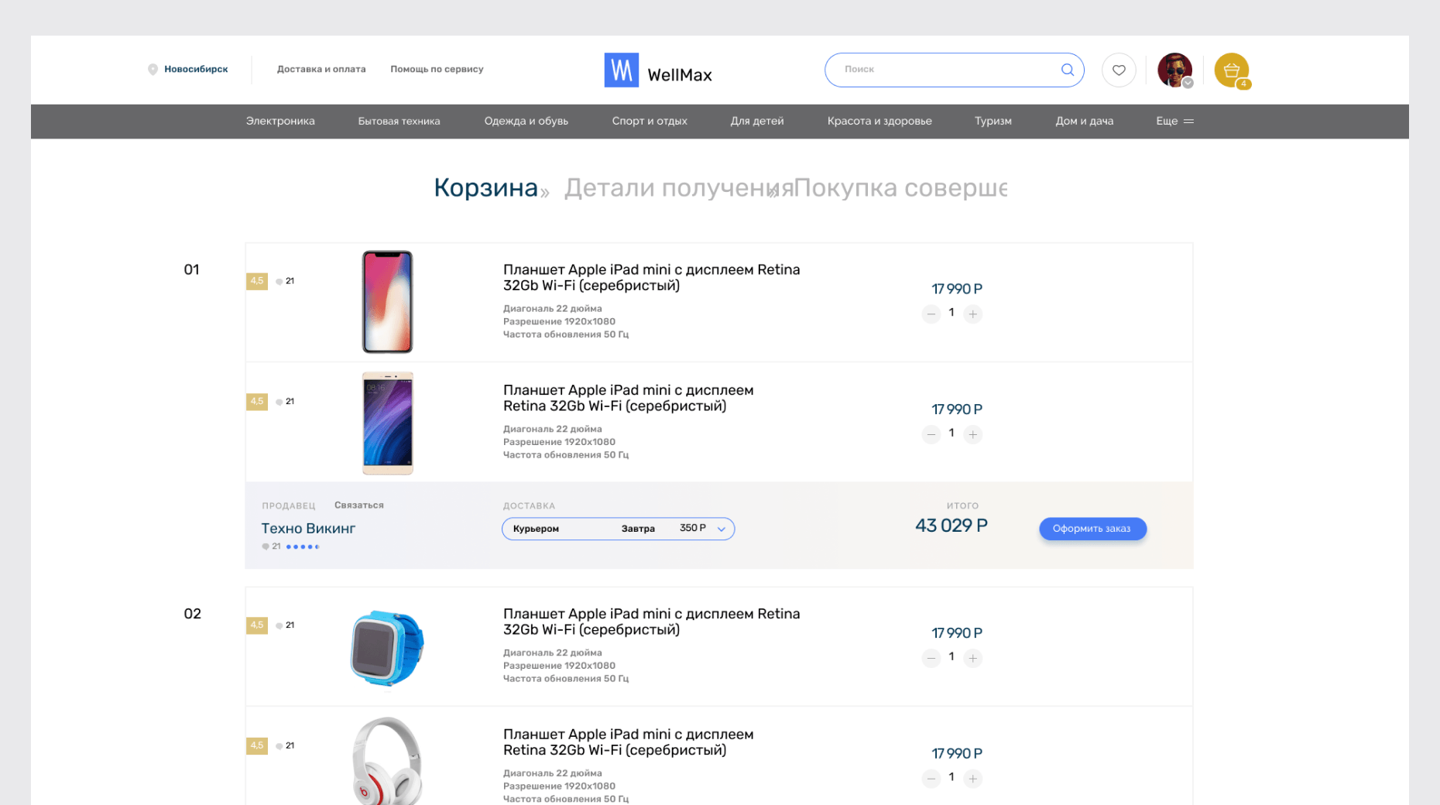
Task: Open the shopping basket icon
Action: pyautogui.click(x=1231, y=70)
